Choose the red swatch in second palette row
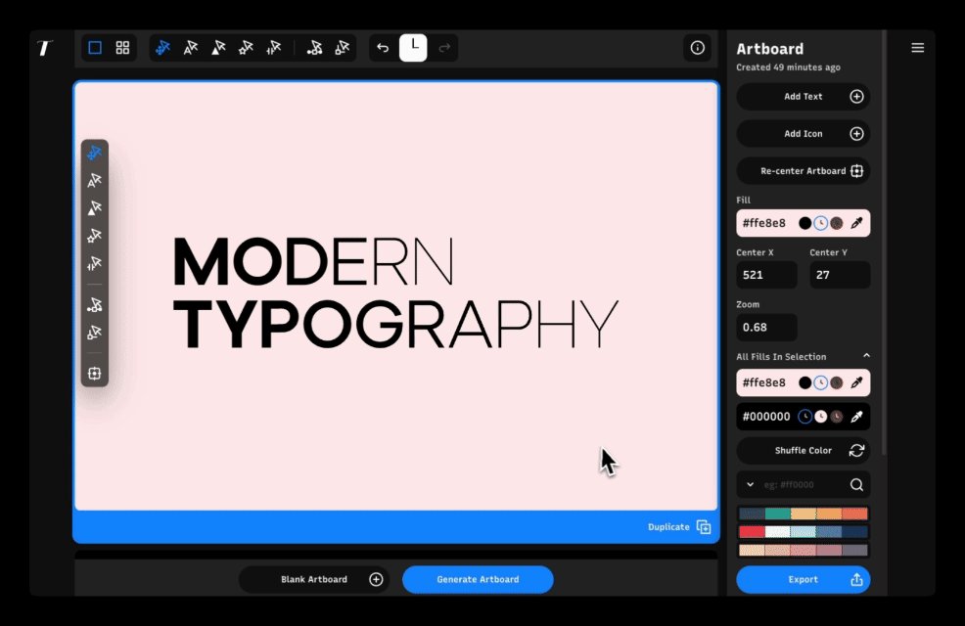 click(x=752, y=532)
